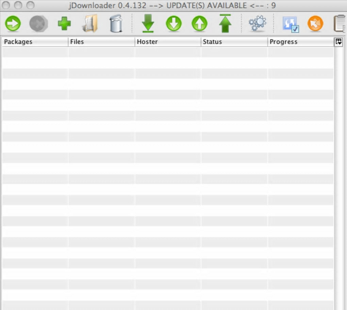Sort by the Hoster column header
Image resolution: width=347 pixels, height=310 pixels.
pos(168,42)
